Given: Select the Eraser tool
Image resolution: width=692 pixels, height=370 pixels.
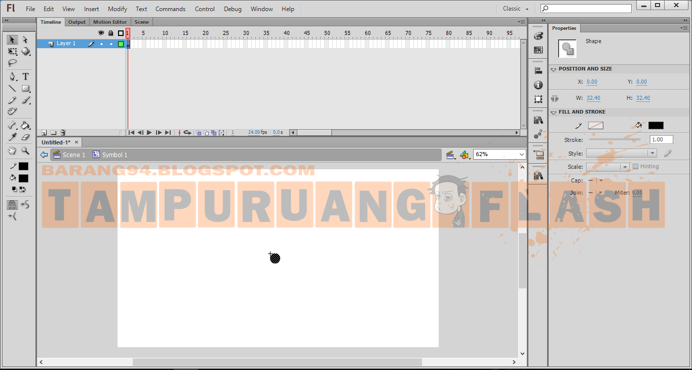Looking at the screenshot, I should pos(25,137).
